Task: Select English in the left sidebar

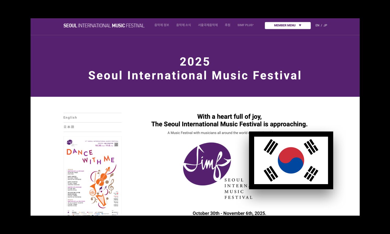Action: coord(70,118)
